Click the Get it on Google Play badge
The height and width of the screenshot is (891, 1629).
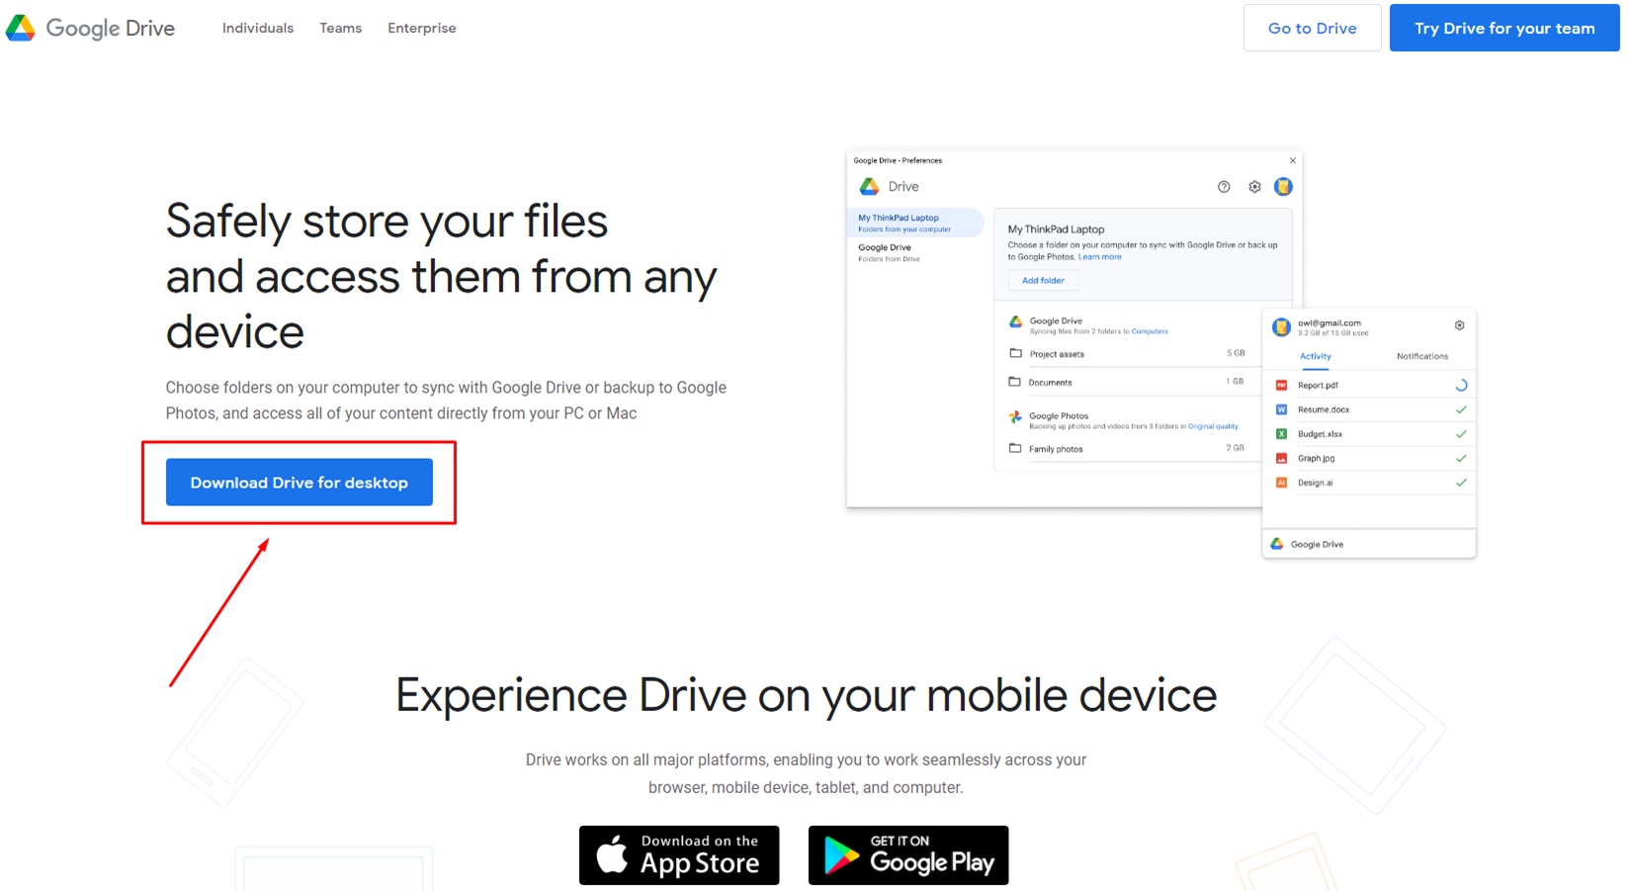tap(907, 855)
